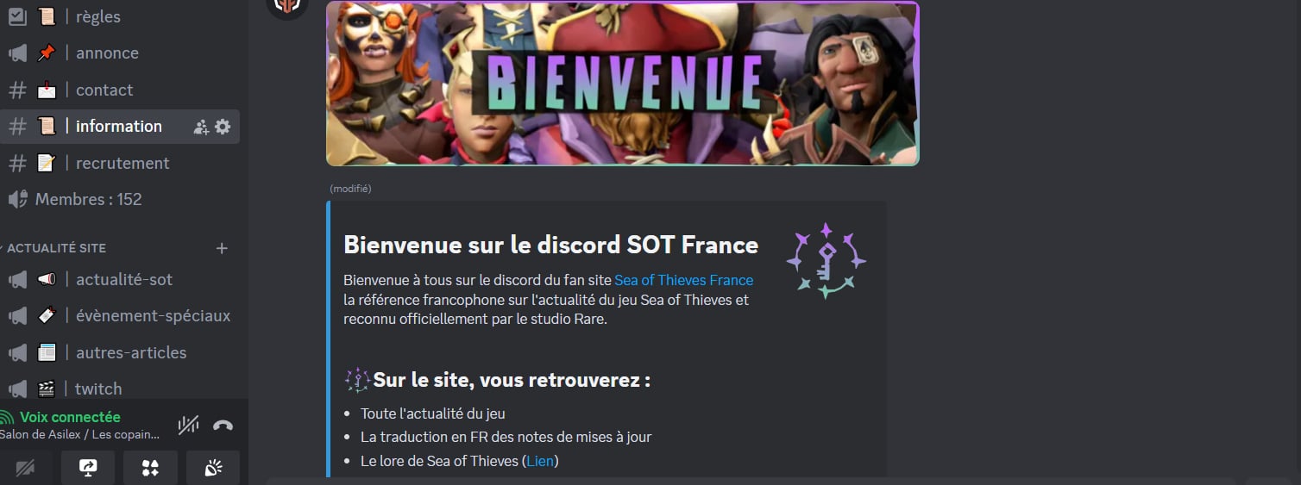Viewport: 1301px width, 485px height.
Task: Open the lore Lien hyperlink
Action: (540, 461)
